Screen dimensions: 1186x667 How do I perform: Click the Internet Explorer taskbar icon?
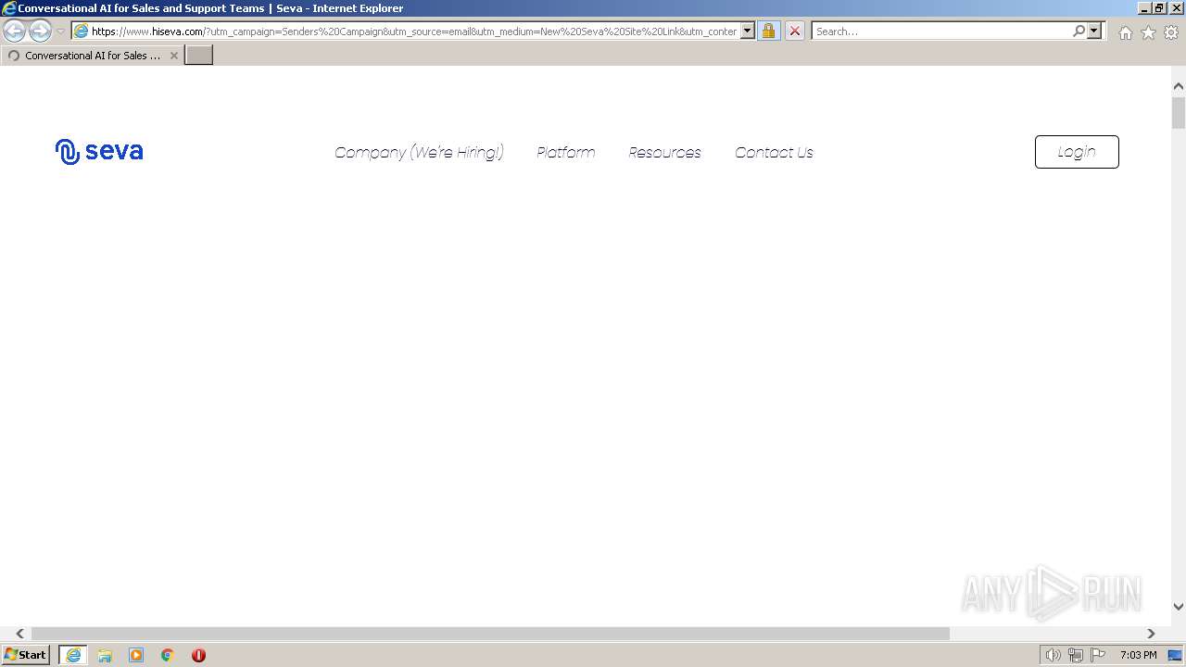[x=73, y=655]
